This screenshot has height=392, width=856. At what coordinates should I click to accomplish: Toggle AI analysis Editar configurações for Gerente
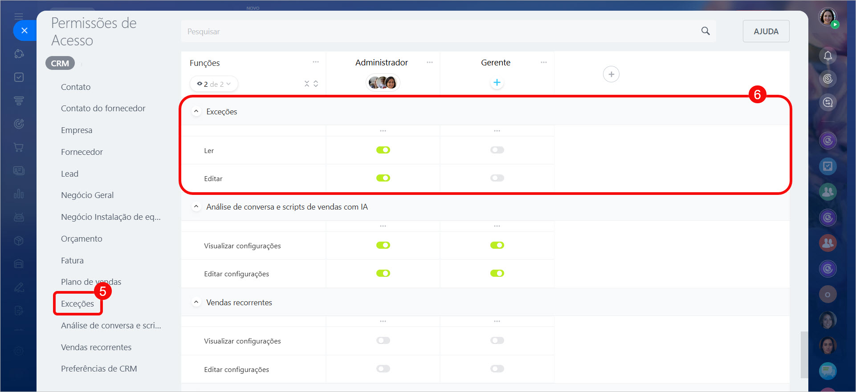497,273
